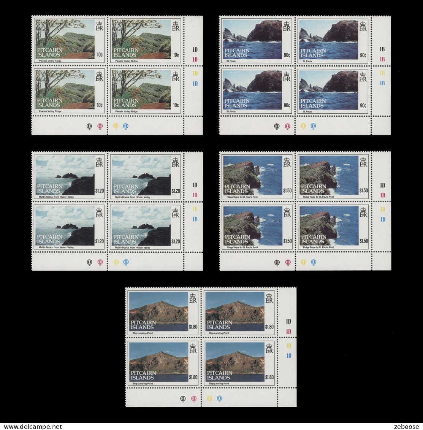Click the yellow balloon mark under the 10c block

[116, 126]
